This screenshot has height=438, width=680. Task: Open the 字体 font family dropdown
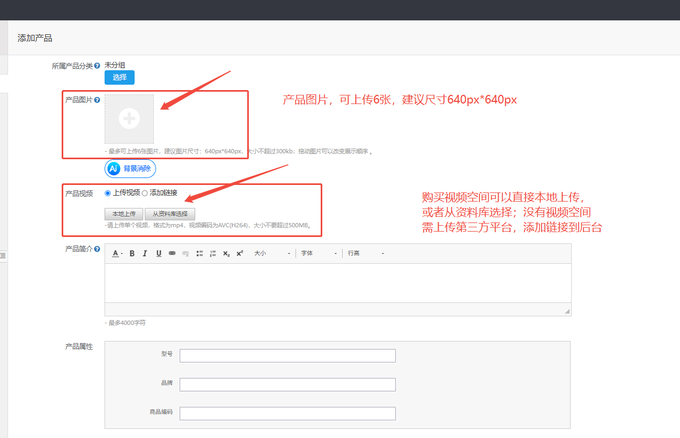pyautogui.click(x=319, y=254)
